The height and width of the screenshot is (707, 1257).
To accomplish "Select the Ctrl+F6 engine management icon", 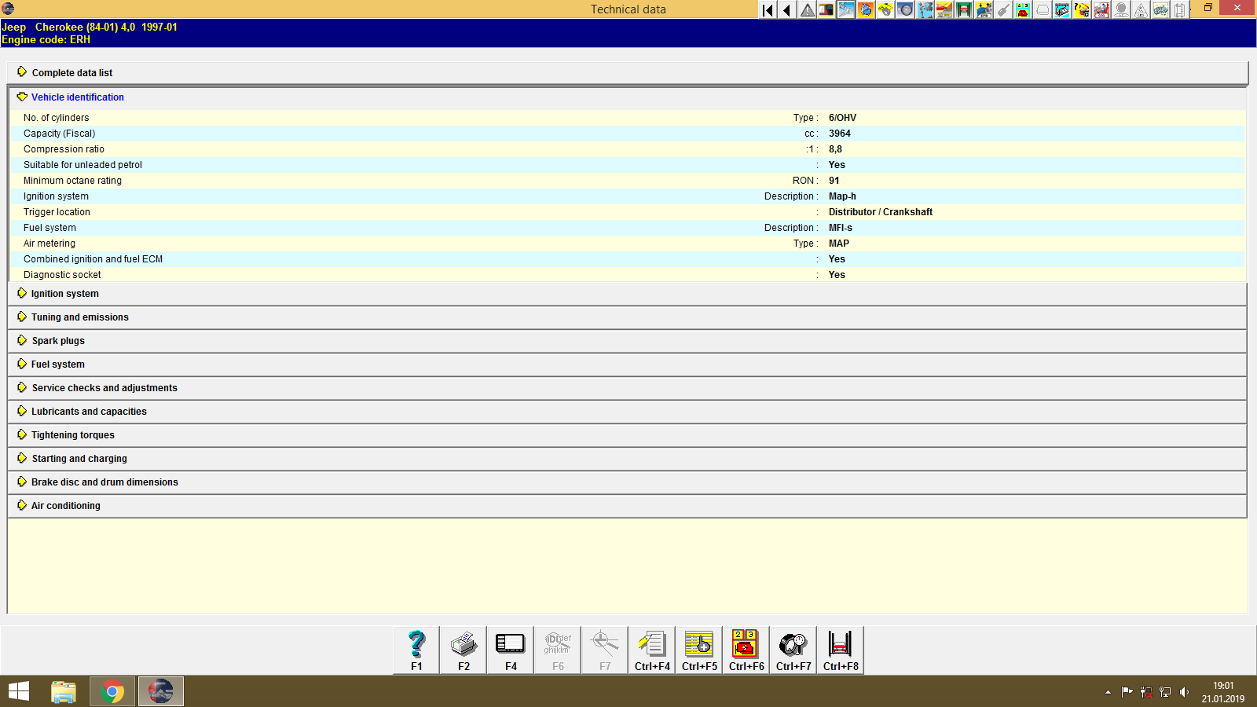I will (746, 650).
